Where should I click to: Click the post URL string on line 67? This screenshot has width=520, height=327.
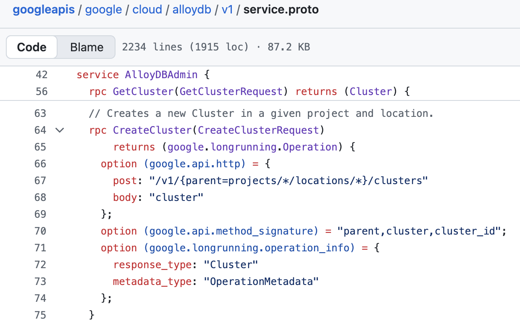tap(288, 181)
